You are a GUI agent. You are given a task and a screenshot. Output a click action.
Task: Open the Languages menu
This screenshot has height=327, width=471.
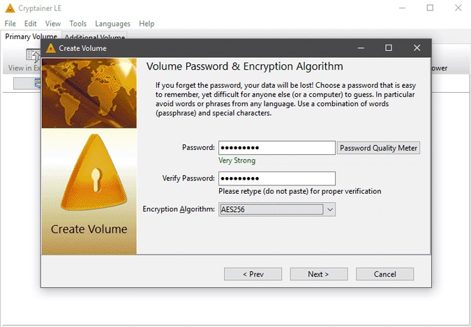coord(112,24)
